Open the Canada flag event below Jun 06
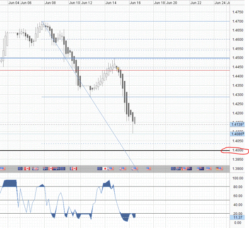The width and height of the screenshot is (249, 228). (27, 169)
